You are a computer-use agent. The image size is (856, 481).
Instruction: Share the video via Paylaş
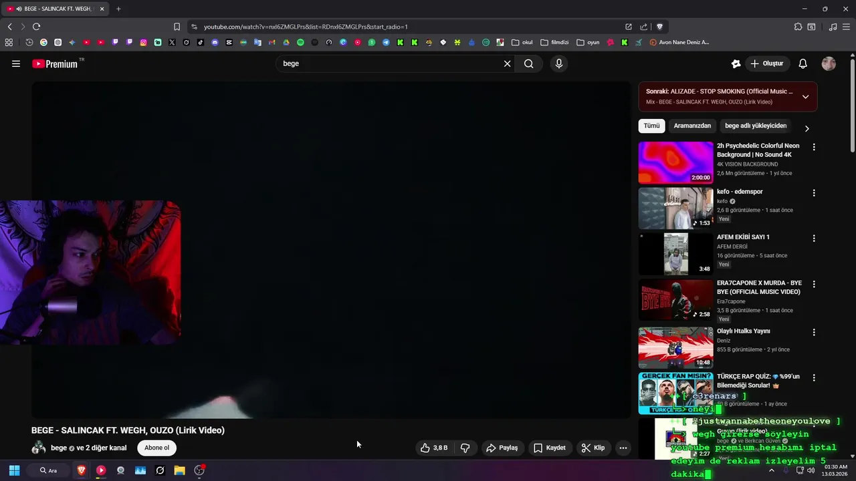(x=502, y=448)
